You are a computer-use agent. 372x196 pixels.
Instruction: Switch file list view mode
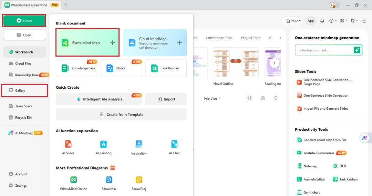[249, 98]
